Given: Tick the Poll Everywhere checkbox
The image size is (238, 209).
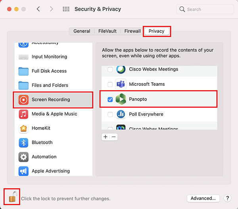Looking at the screenshot, I should tap(110, 114).
